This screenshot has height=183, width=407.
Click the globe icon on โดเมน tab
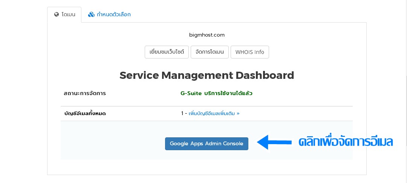pyautogui.click(x=57, y=15)
